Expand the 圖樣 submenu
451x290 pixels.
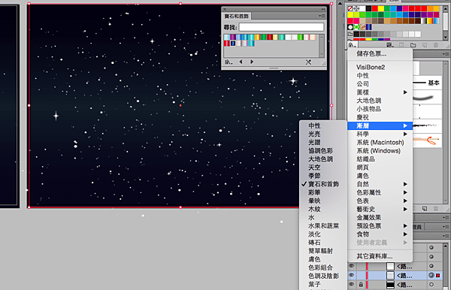point(380,92)
